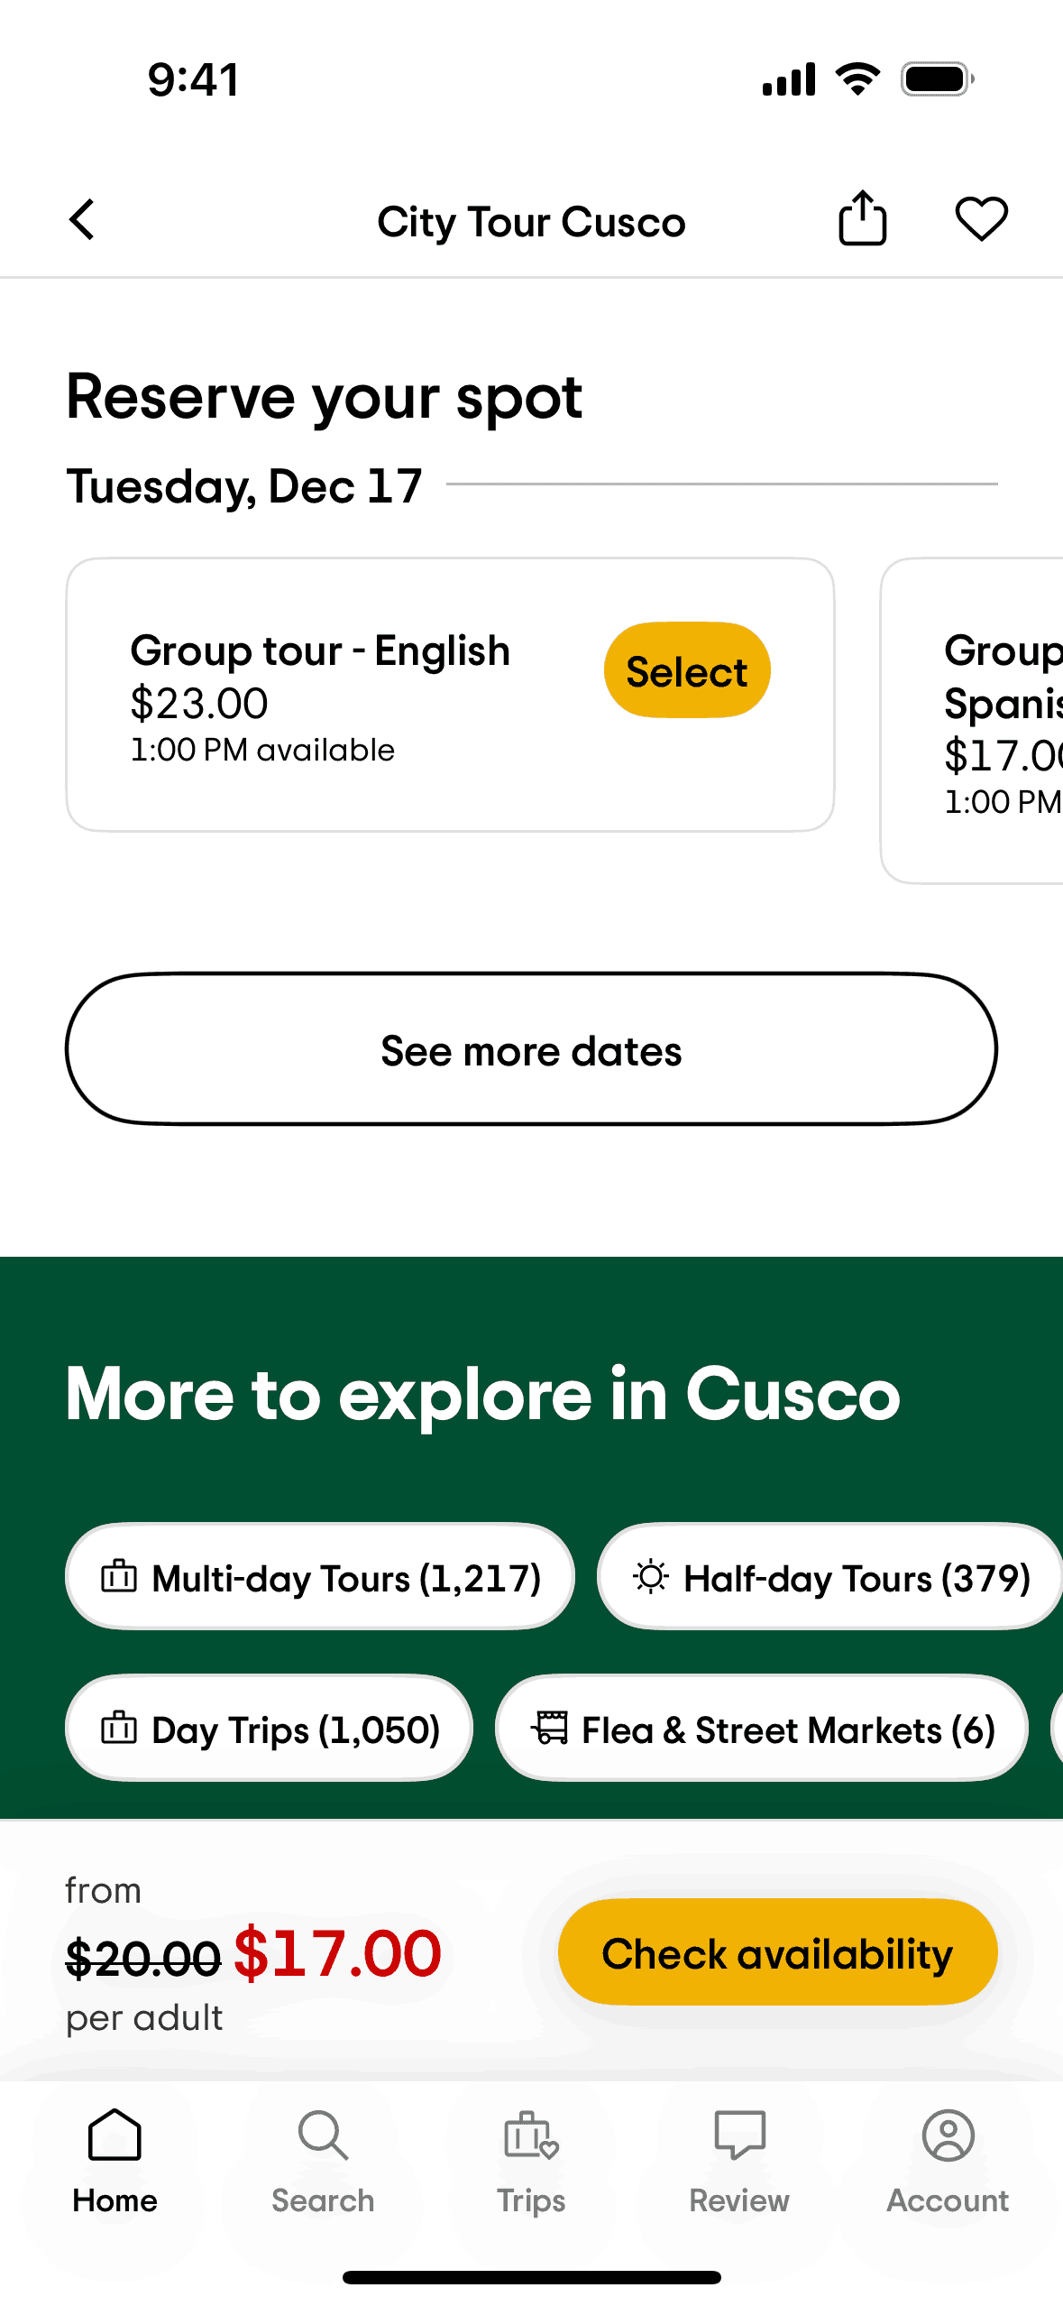
Task: Tap the City Tour Cusco title
Action: click(531, 222)
